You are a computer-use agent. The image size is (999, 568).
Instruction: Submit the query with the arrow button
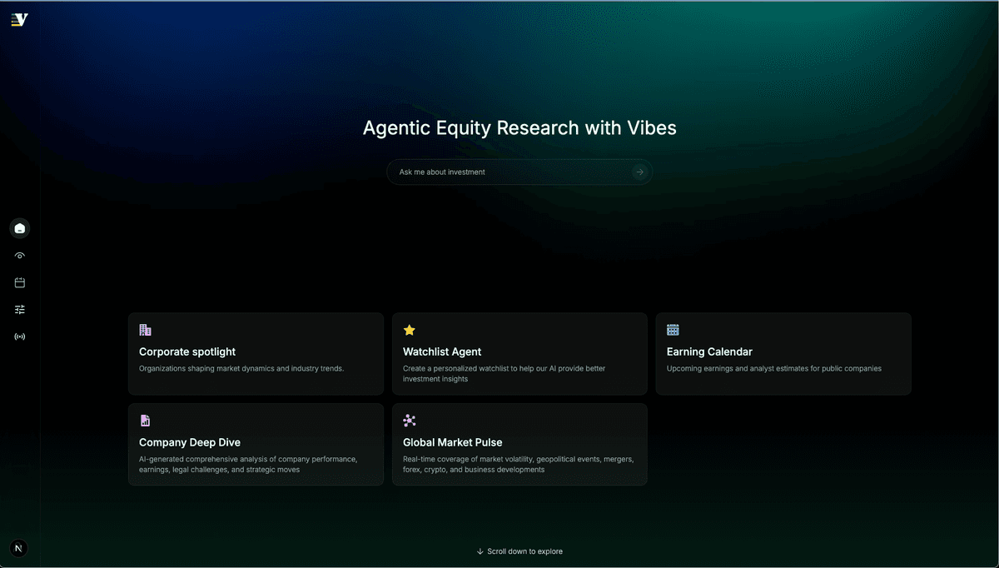pyautogui.click(x=639, y=172)
